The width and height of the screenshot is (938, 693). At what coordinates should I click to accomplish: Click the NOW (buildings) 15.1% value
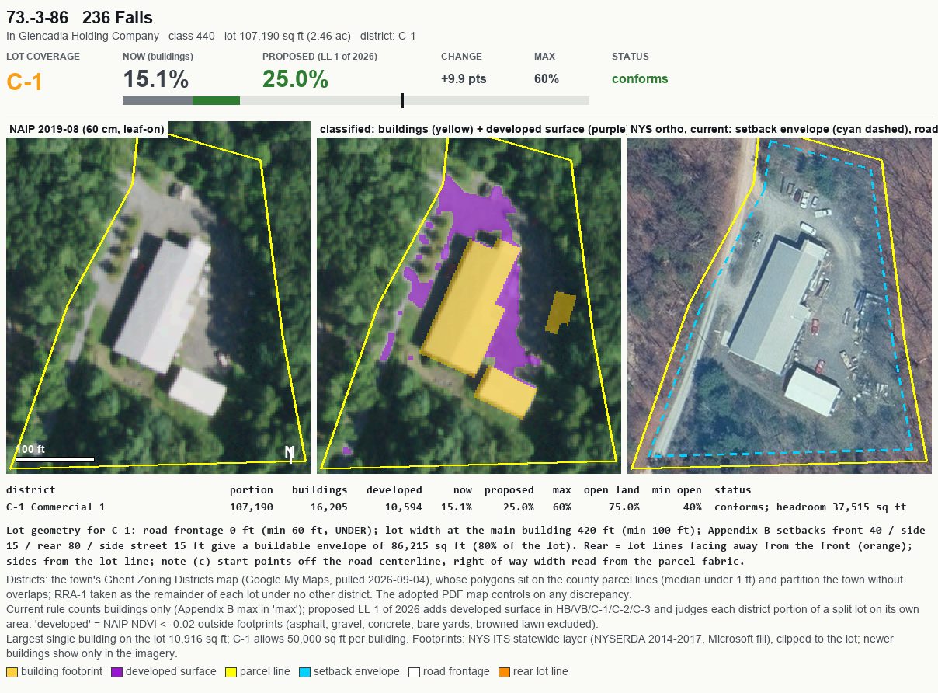155,79
